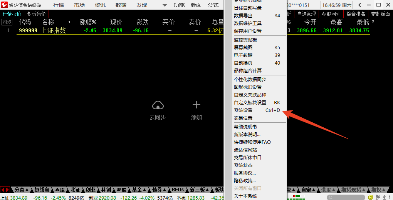Open 多股同列 tab

pos(331,14)
